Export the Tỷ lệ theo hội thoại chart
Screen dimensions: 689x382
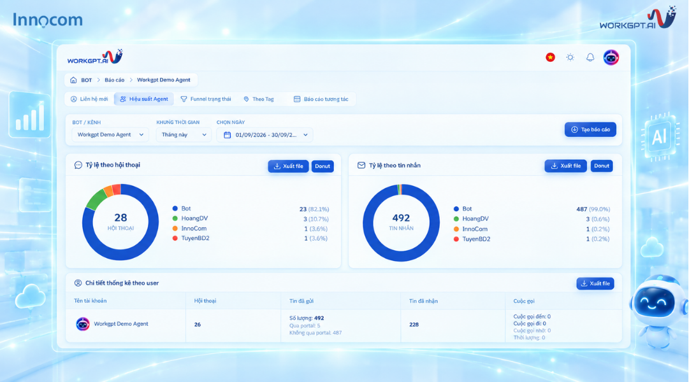288,166
